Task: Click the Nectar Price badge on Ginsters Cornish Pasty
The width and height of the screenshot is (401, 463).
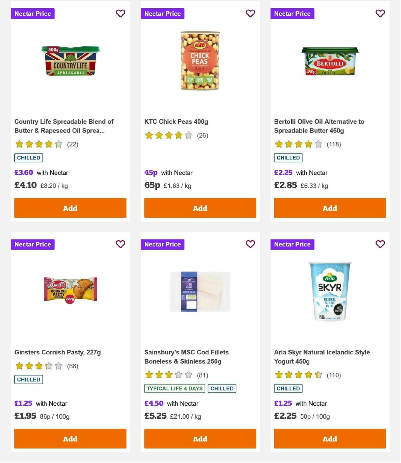Action: coord(32,245)
